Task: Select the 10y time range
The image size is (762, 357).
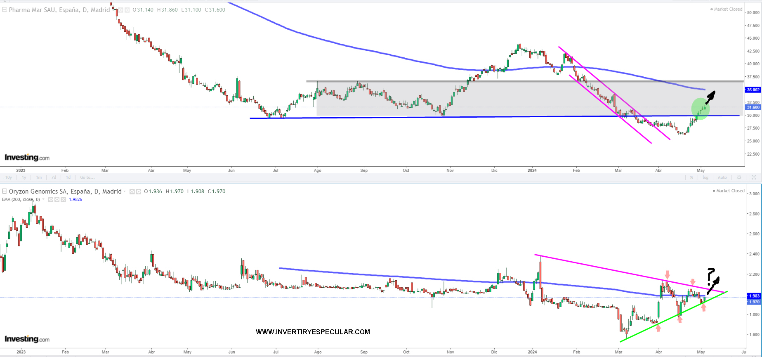Action: coord(9,177)
